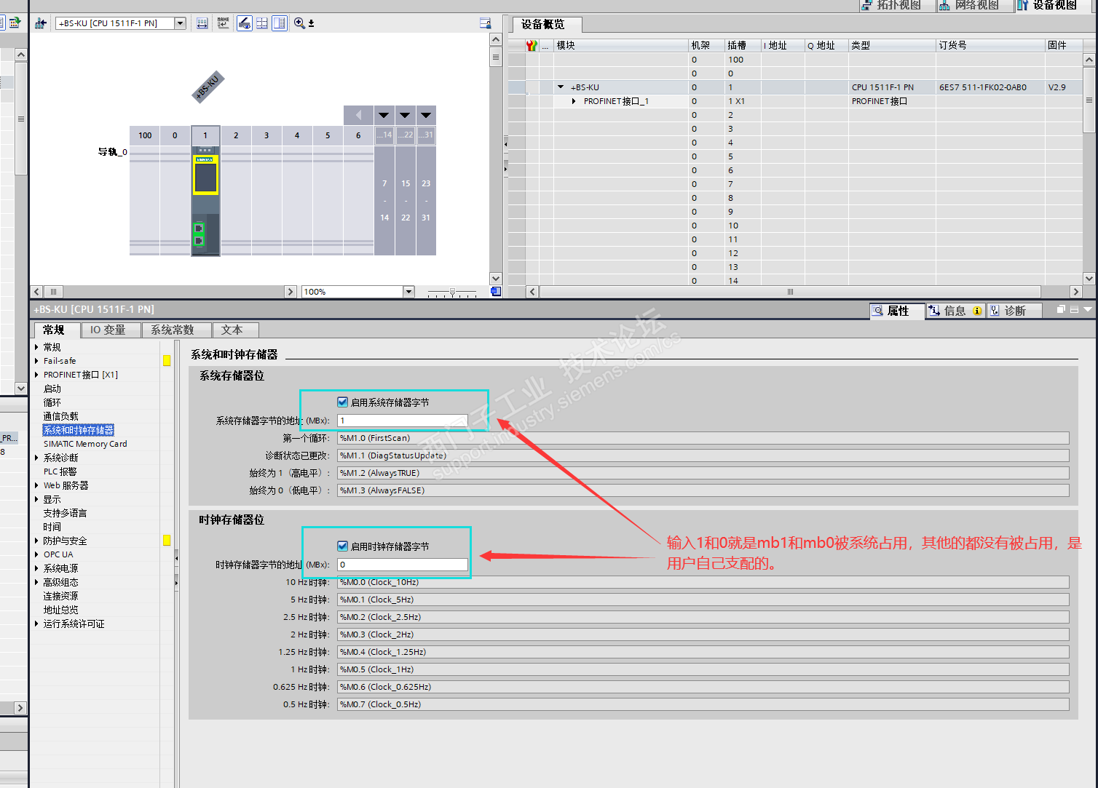Click the yellow marker next to 防护与安全
This screenshot has width=1098, height=788.
click(167, 541)
